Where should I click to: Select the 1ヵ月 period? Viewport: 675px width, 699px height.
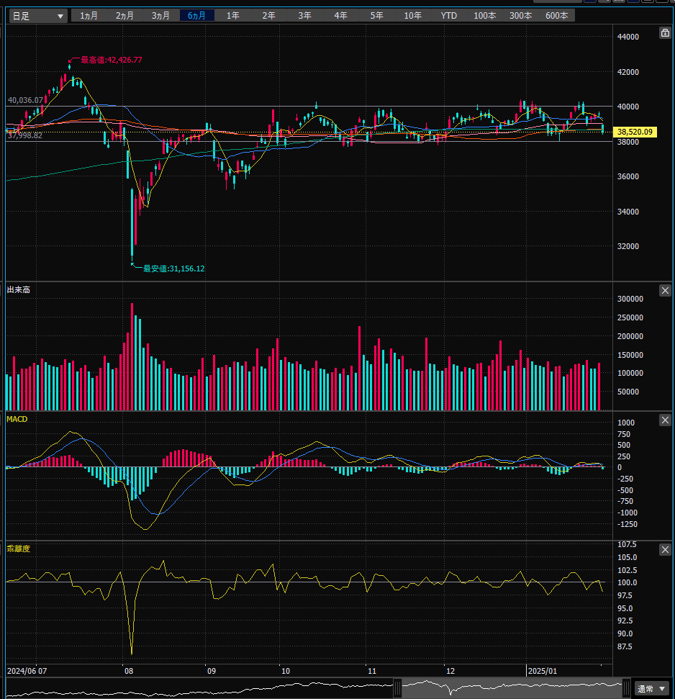click(x=89, y=16)
